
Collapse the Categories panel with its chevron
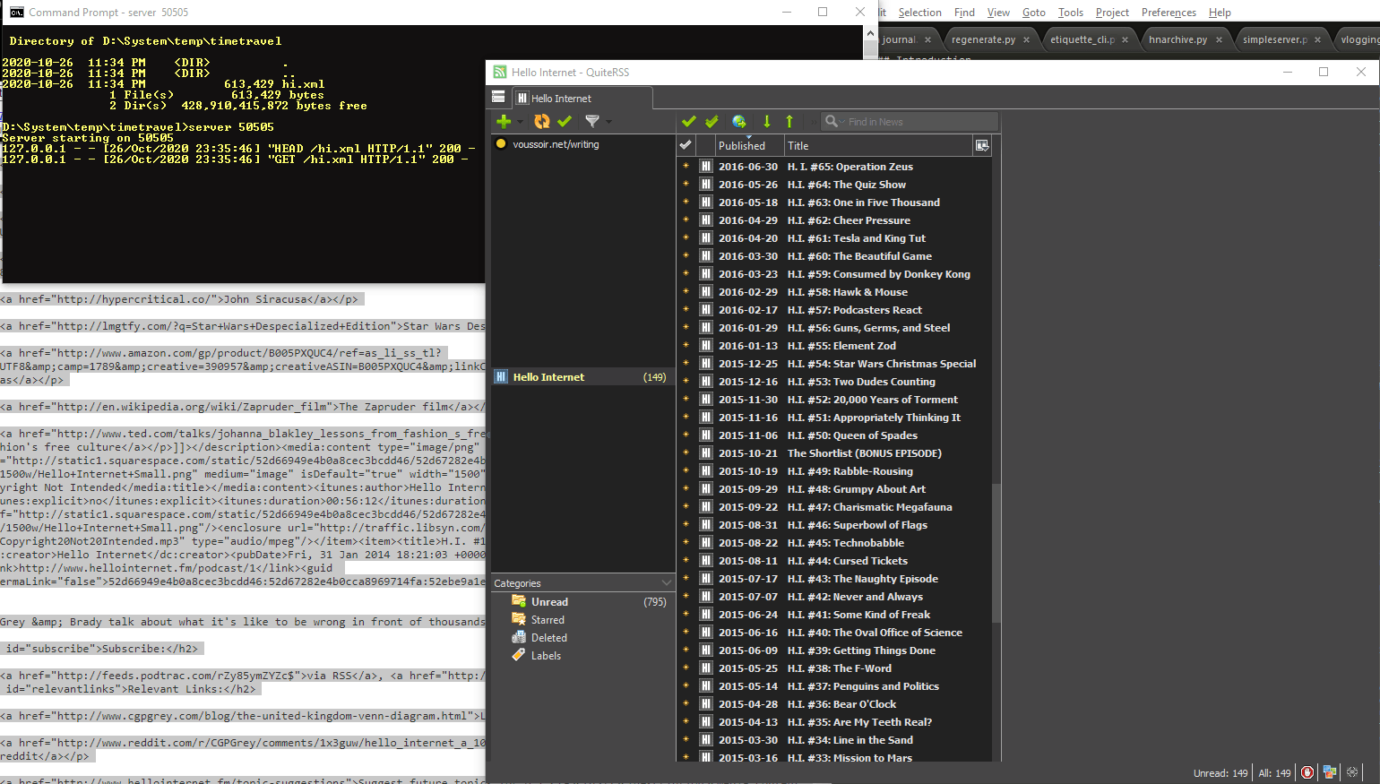coord(665,582)
